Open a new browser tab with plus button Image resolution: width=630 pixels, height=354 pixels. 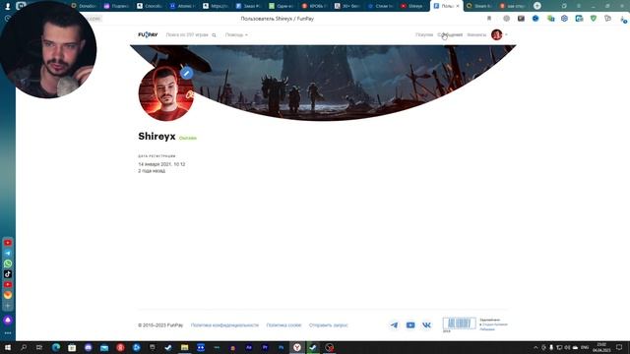click(x=537, y=6)
